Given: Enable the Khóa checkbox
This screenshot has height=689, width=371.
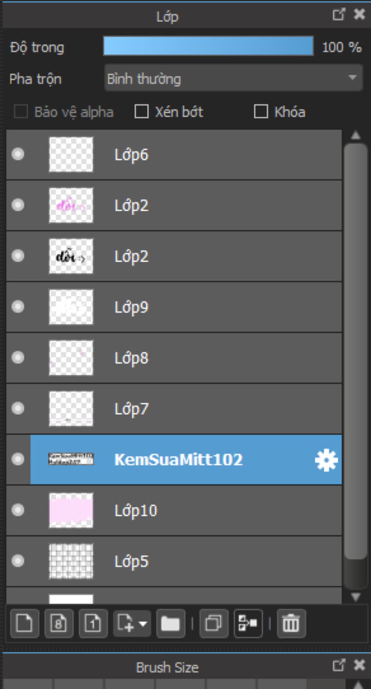Looking at the screenshot, I should point(261,112).
